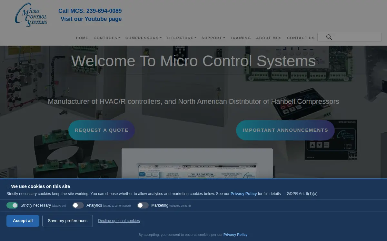This screenshot has width=387, height=241.
Task: Click the chiller overview screen image
Action: [197, 164]
